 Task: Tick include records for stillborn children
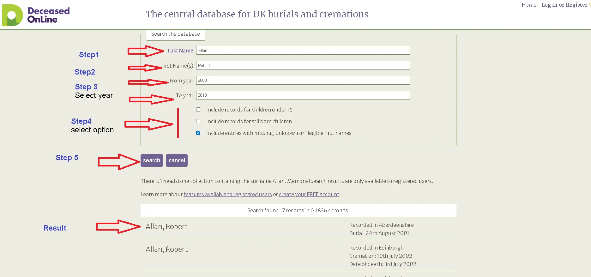(198, 121)
